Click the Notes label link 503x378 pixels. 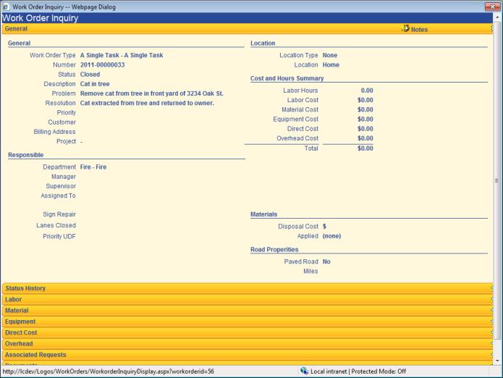click(x=419, y=30)
